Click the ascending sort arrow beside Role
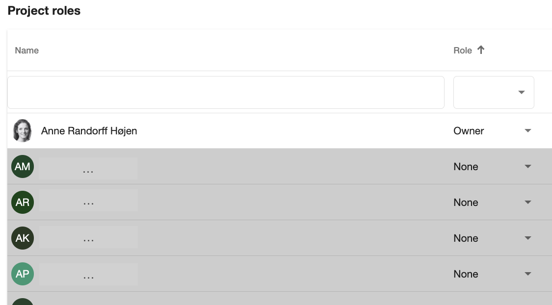This screenshot has width=552, height=305. click(x=481, y=50)
